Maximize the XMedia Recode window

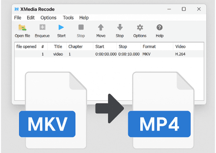pyautogui.click(x=184, y=9)
